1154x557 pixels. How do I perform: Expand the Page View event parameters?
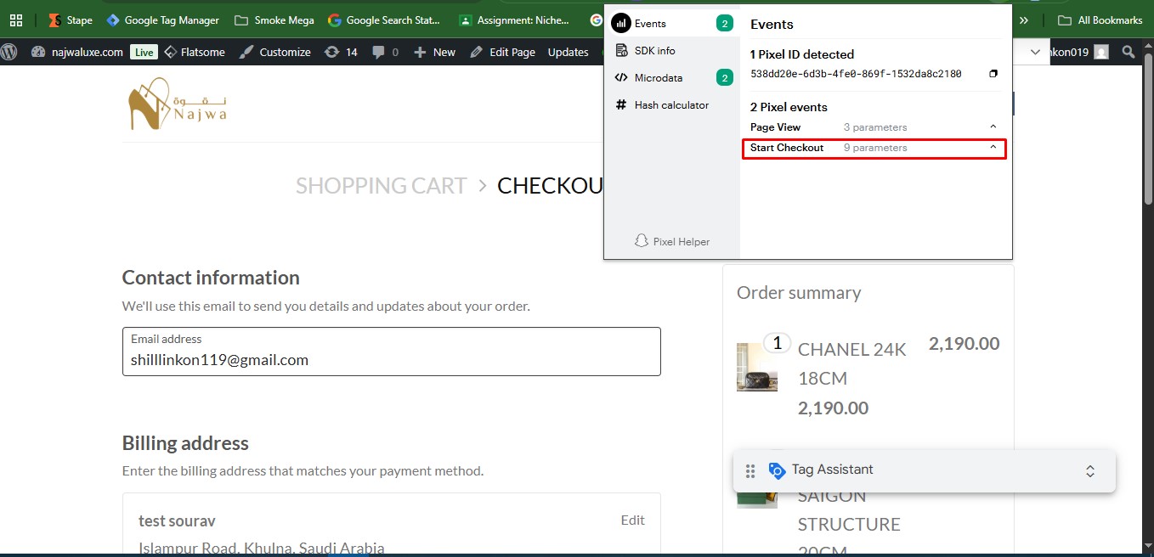coord(993,127)
